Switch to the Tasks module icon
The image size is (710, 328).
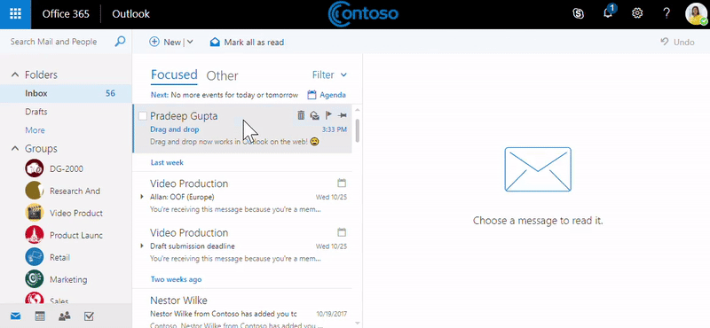click(x=89, y=316)
